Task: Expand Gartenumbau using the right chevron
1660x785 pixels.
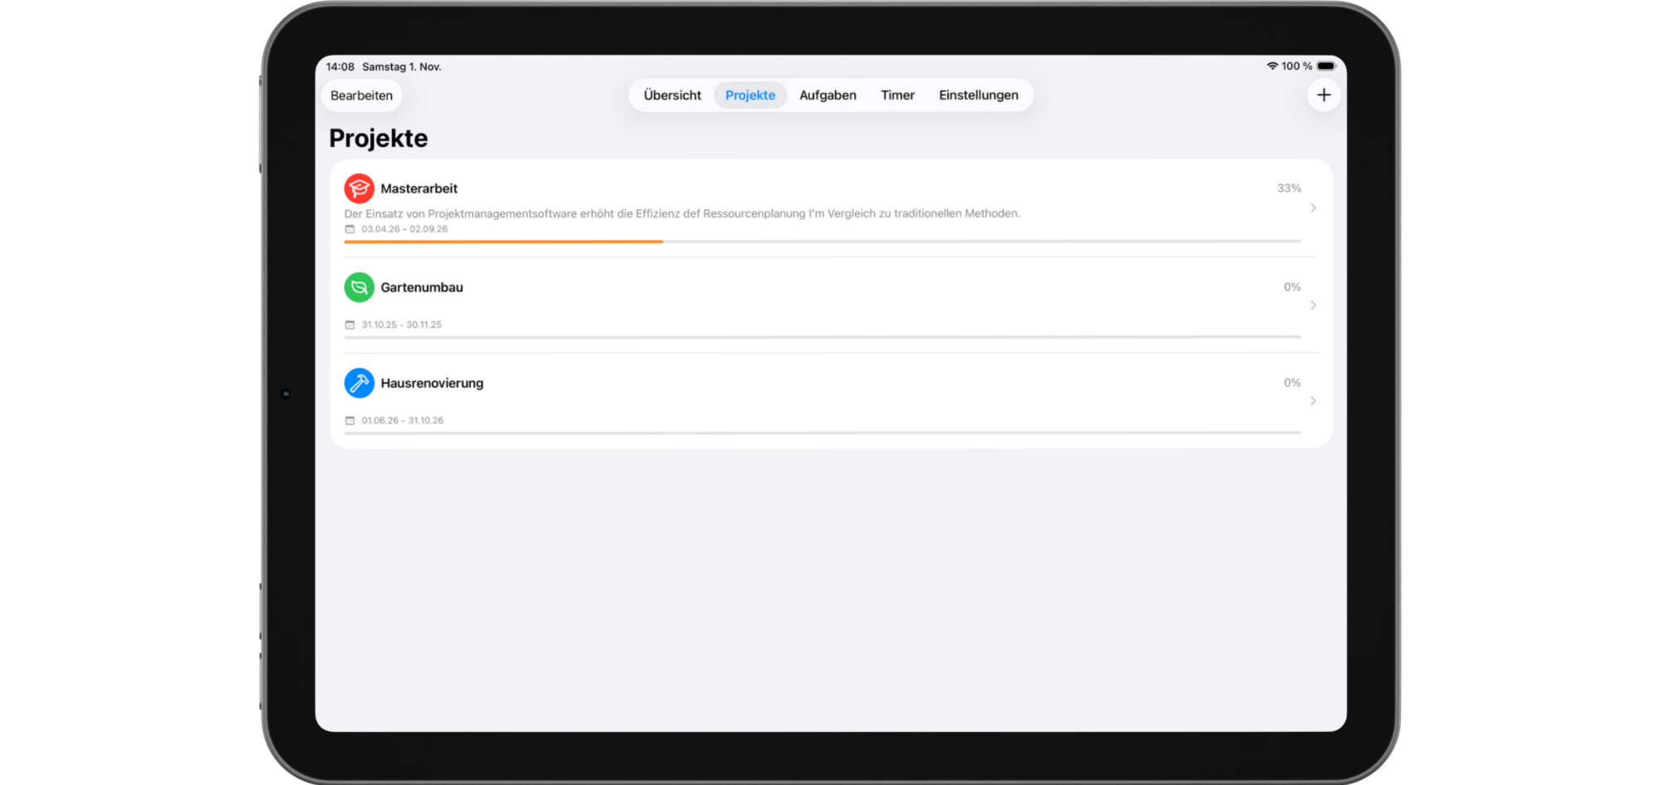Action: tap(1312, 305)
